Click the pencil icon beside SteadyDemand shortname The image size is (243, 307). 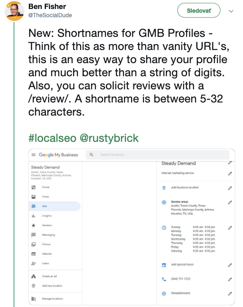click(230, 293)
